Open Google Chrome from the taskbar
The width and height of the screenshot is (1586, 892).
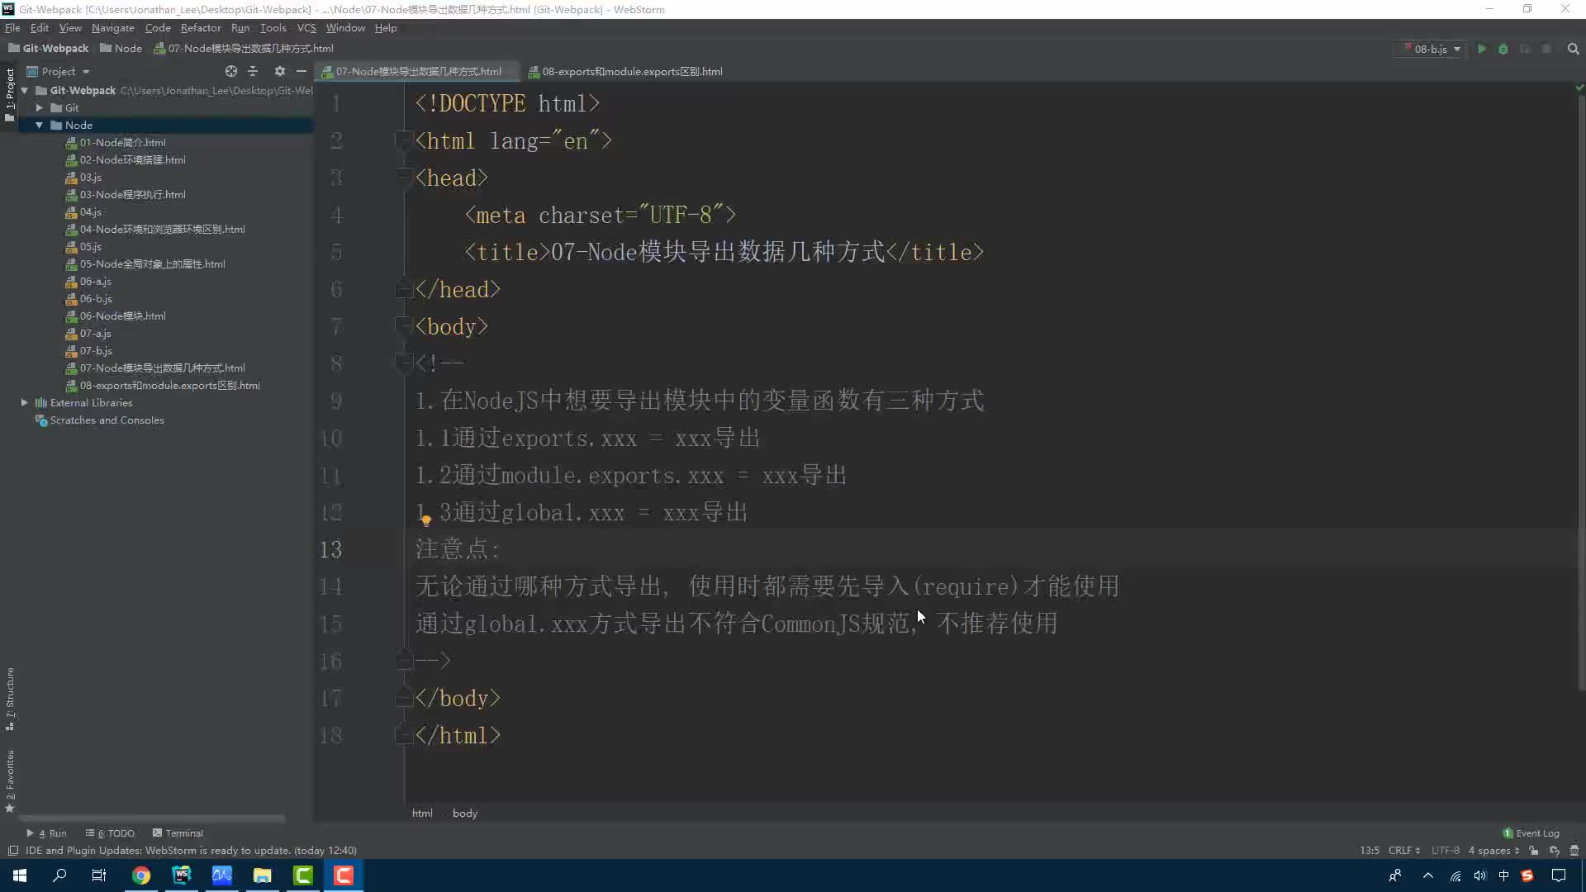click(141, 875)
